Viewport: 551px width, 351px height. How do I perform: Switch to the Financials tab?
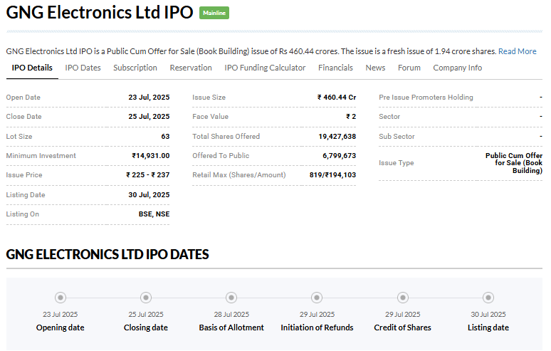pos(335,68)
